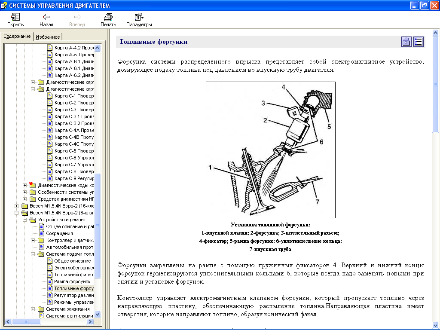This screenshot has width=440, height=330.
Task: Expand Контроллер и датчики node
Action: (x=33, y=240)
